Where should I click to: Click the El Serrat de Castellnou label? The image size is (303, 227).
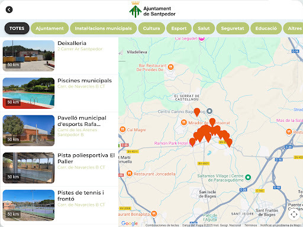[x=187, y=98]
